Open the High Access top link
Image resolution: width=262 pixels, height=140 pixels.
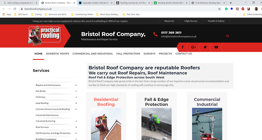(x=191, y=21)
